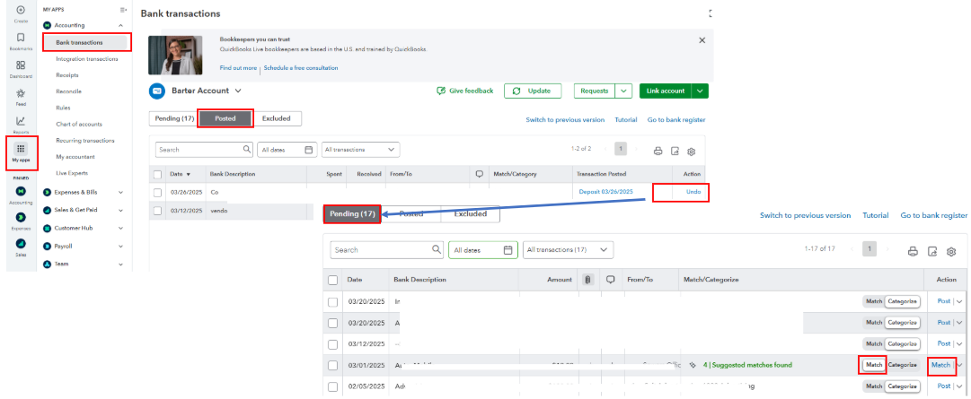Image resolution: width=971 pixels, height=399 pixels.
Task: Switch to the Excluded tab
Action: (278, 118)
